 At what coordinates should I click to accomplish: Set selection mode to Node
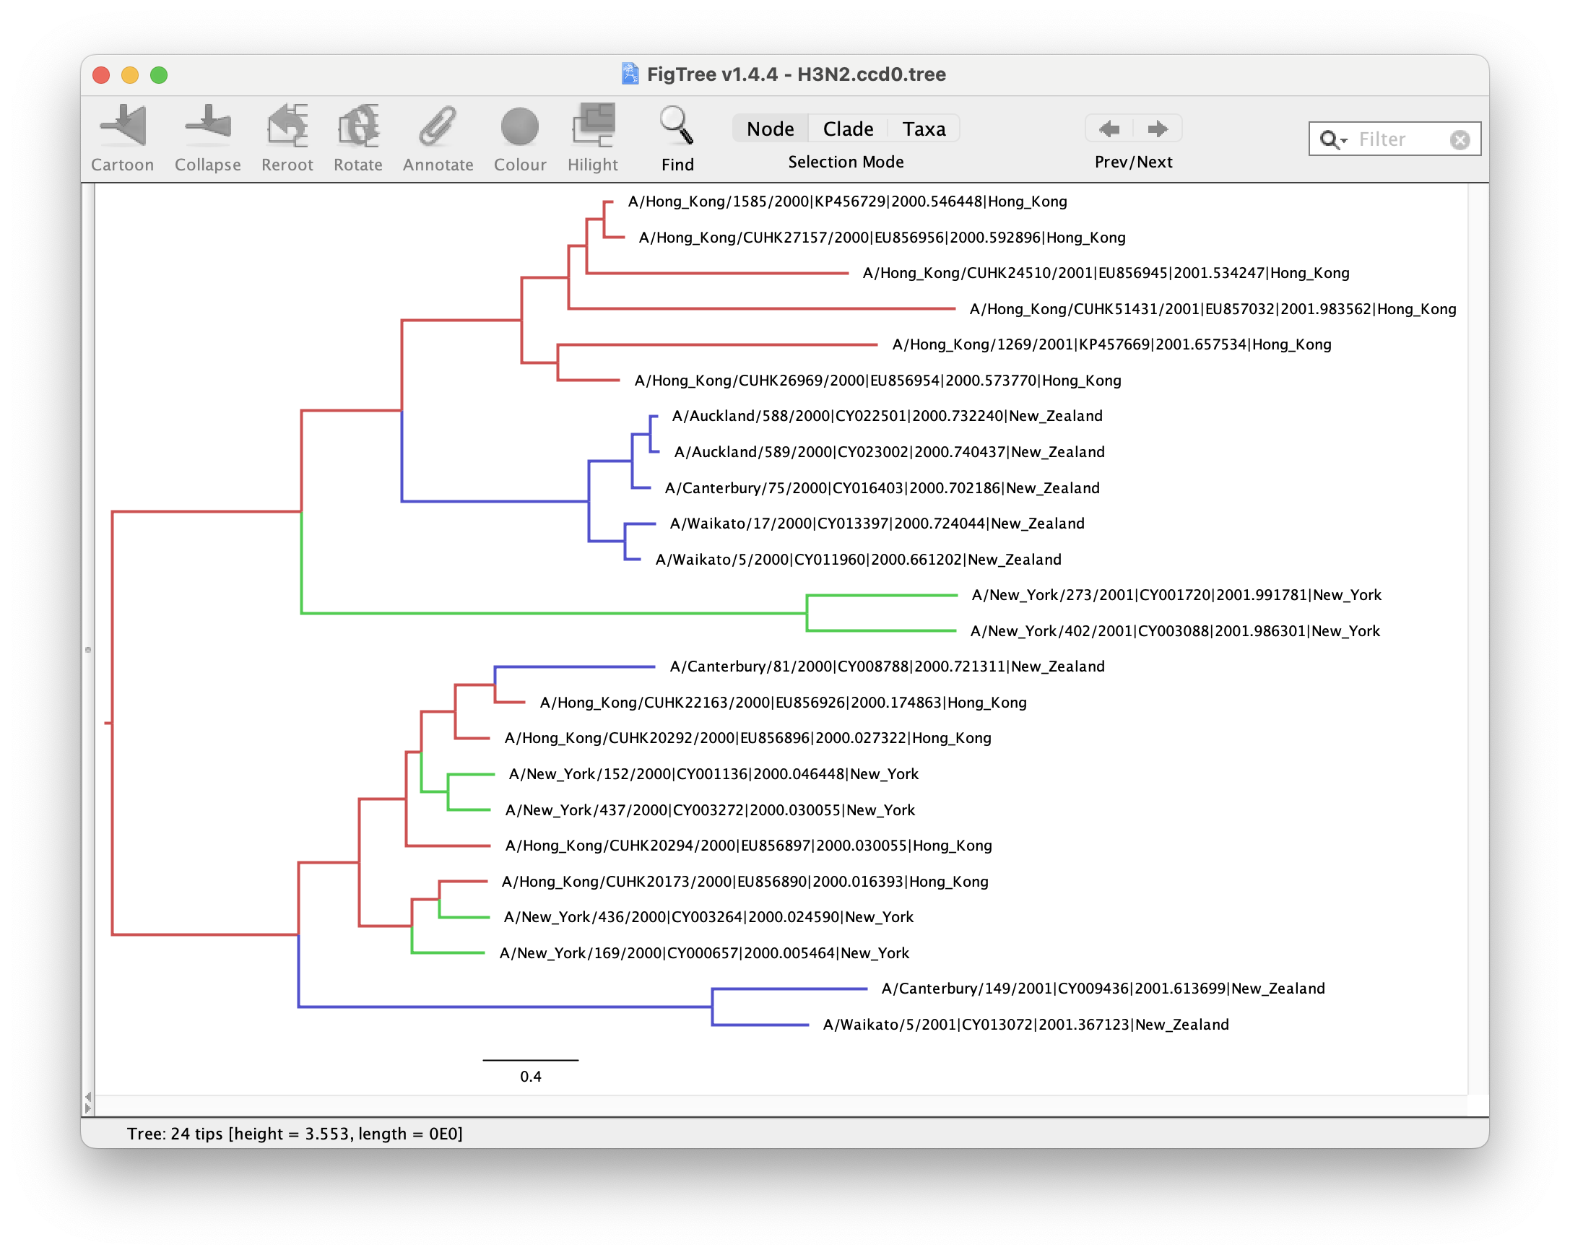[x=771, y=129]
